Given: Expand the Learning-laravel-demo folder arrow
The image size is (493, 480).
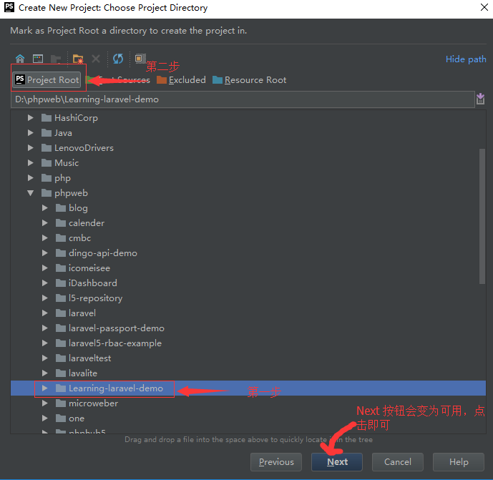Looking at the screenshot, I should tap(44, 388).
